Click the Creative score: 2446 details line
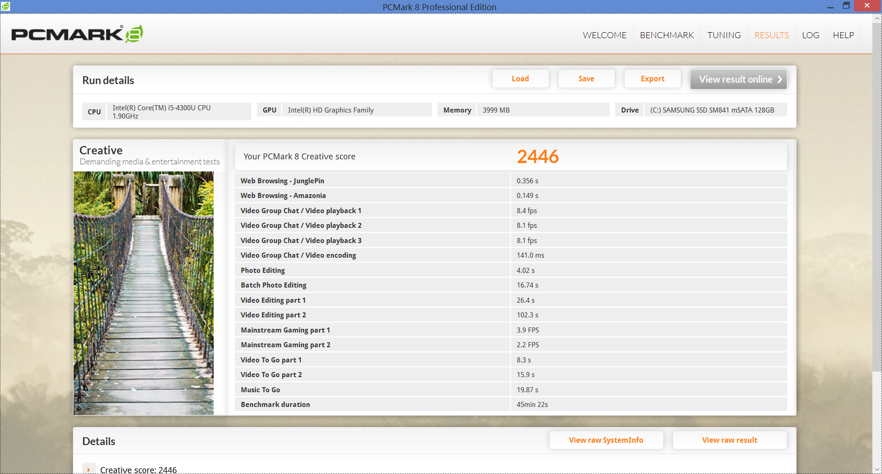Image resolution: width=882 pixels, height=474 pixels. 138,470
